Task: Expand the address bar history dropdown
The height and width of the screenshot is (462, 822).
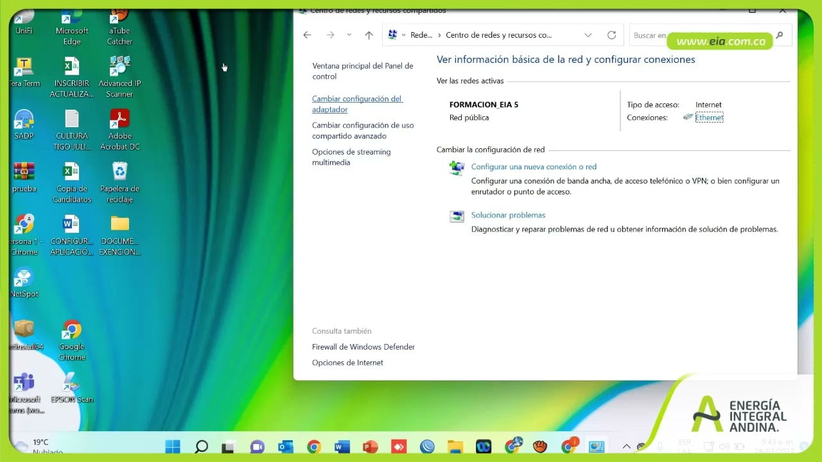Action: [588, 35]
